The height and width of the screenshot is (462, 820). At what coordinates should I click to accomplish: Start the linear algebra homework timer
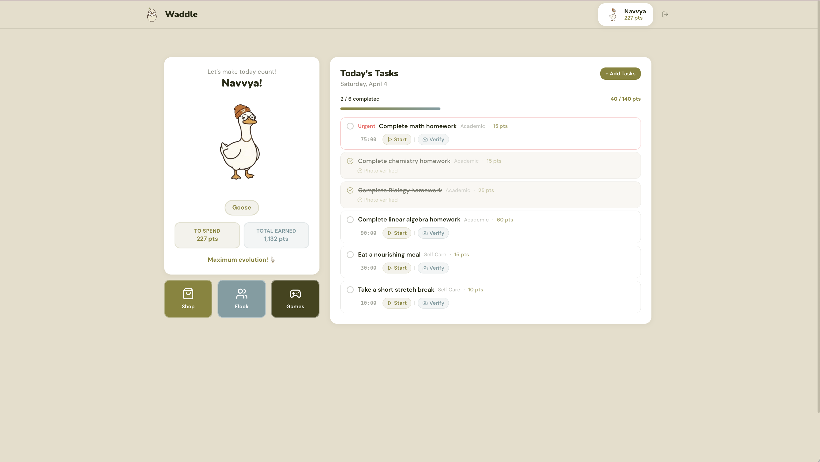[x=397, y=233]
